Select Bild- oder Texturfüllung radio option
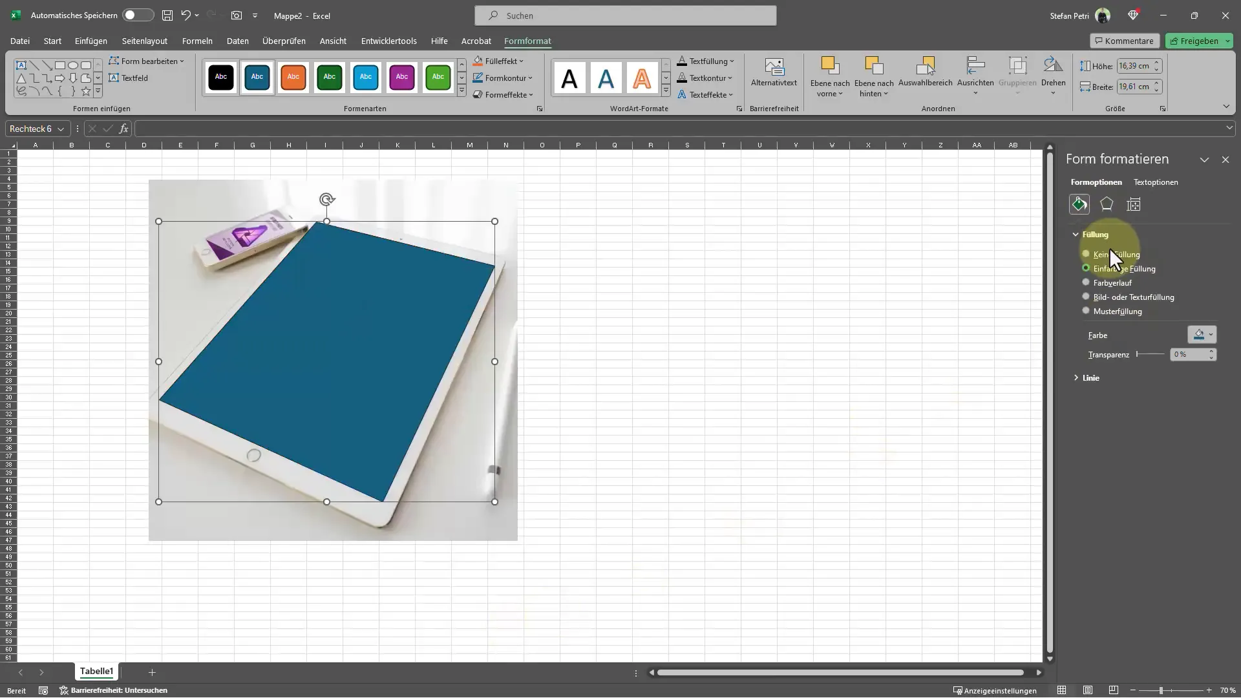 (1086, 297)
